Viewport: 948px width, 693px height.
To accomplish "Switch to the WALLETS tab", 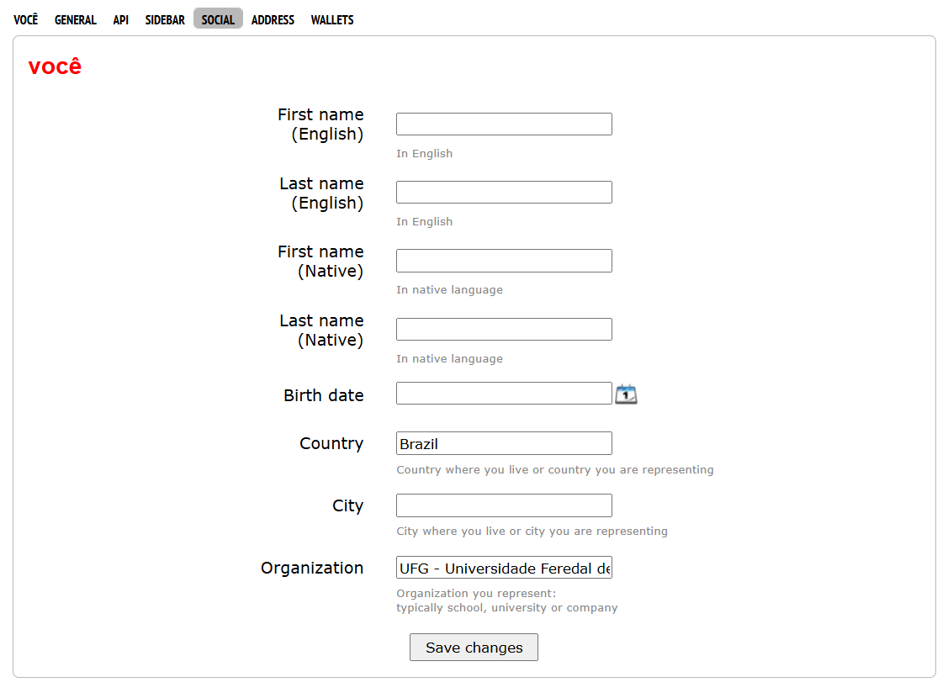I will pyautogui.click(x=332, y=19).
